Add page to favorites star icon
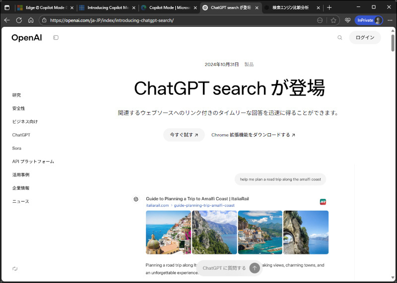The width and height of the screenshot is (397, 283). [333, 20]
